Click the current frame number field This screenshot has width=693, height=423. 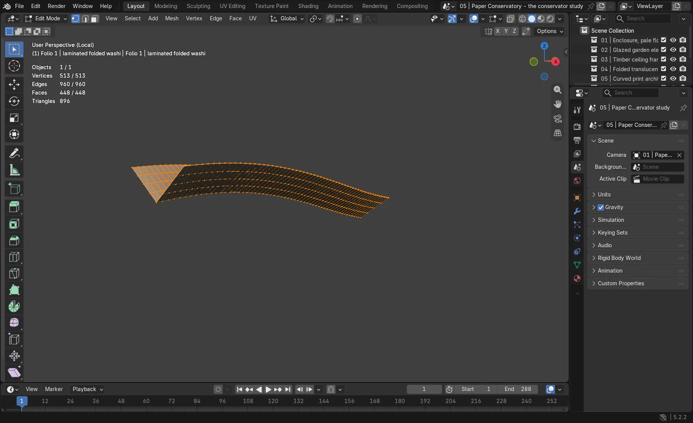[424, 389]
